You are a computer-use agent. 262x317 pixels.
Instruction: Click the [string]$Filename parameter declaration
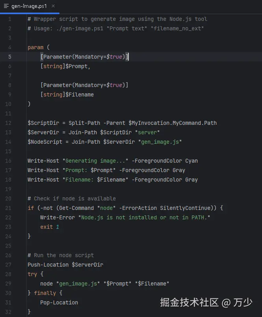[67, 95]
